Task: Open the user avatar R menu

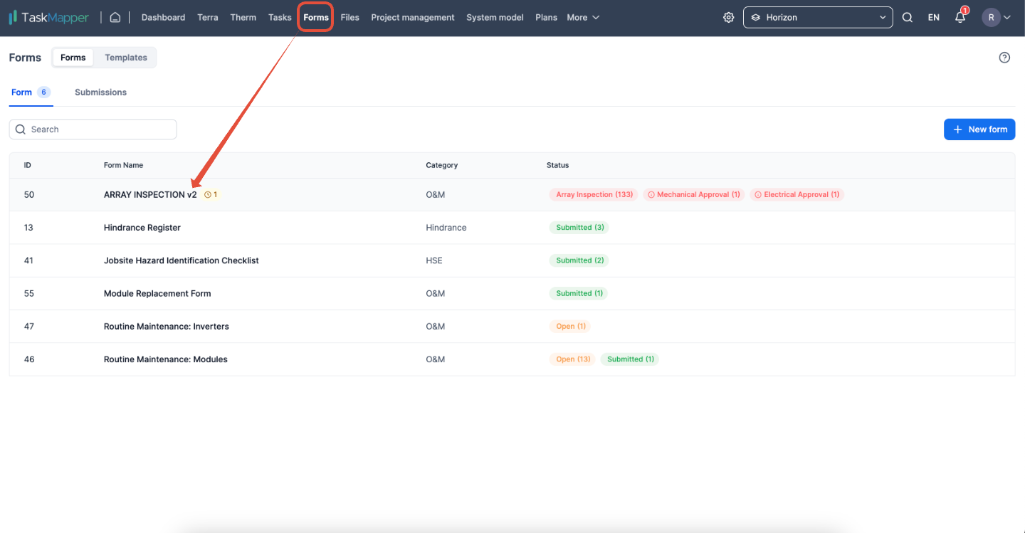Action: tap(997, 18)
